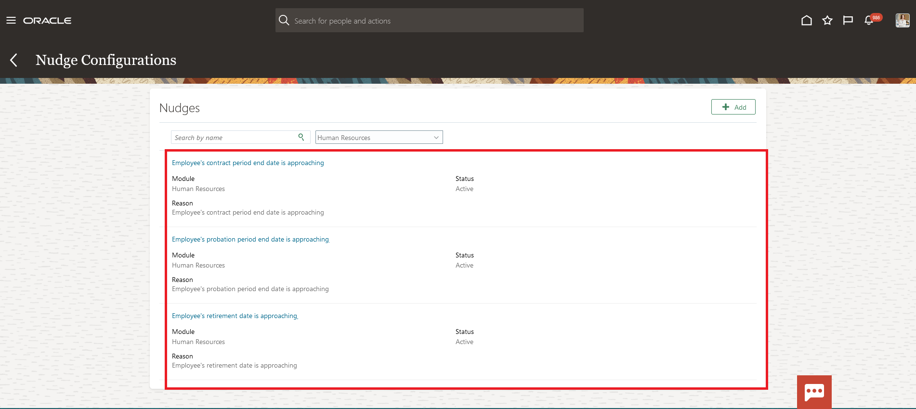Click the Add nudge button
This screenshot has width=916, height=409.
[733, 107]
